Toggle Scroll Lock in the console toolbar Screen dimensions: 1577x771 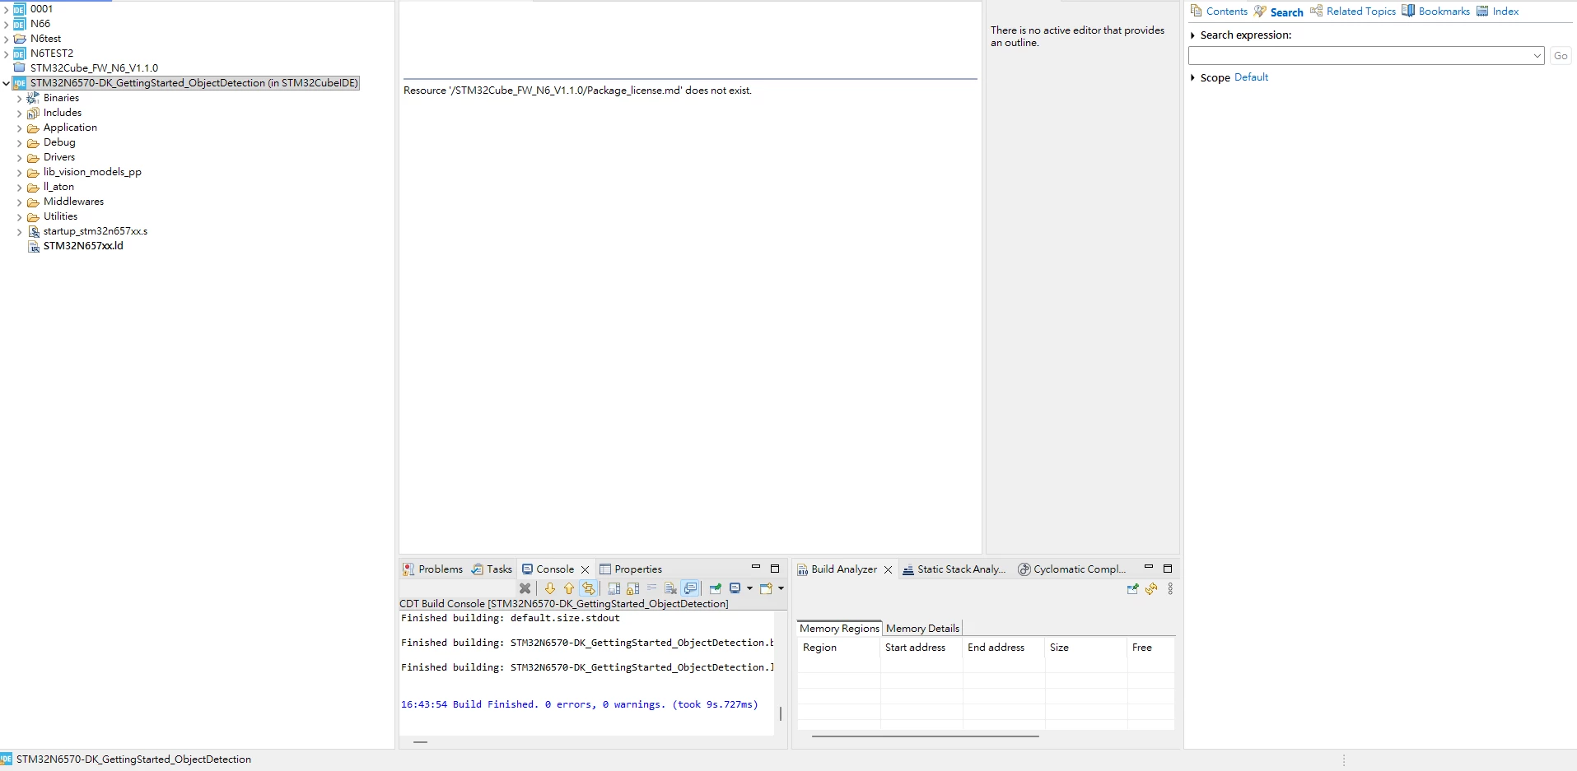click(632, 588)
